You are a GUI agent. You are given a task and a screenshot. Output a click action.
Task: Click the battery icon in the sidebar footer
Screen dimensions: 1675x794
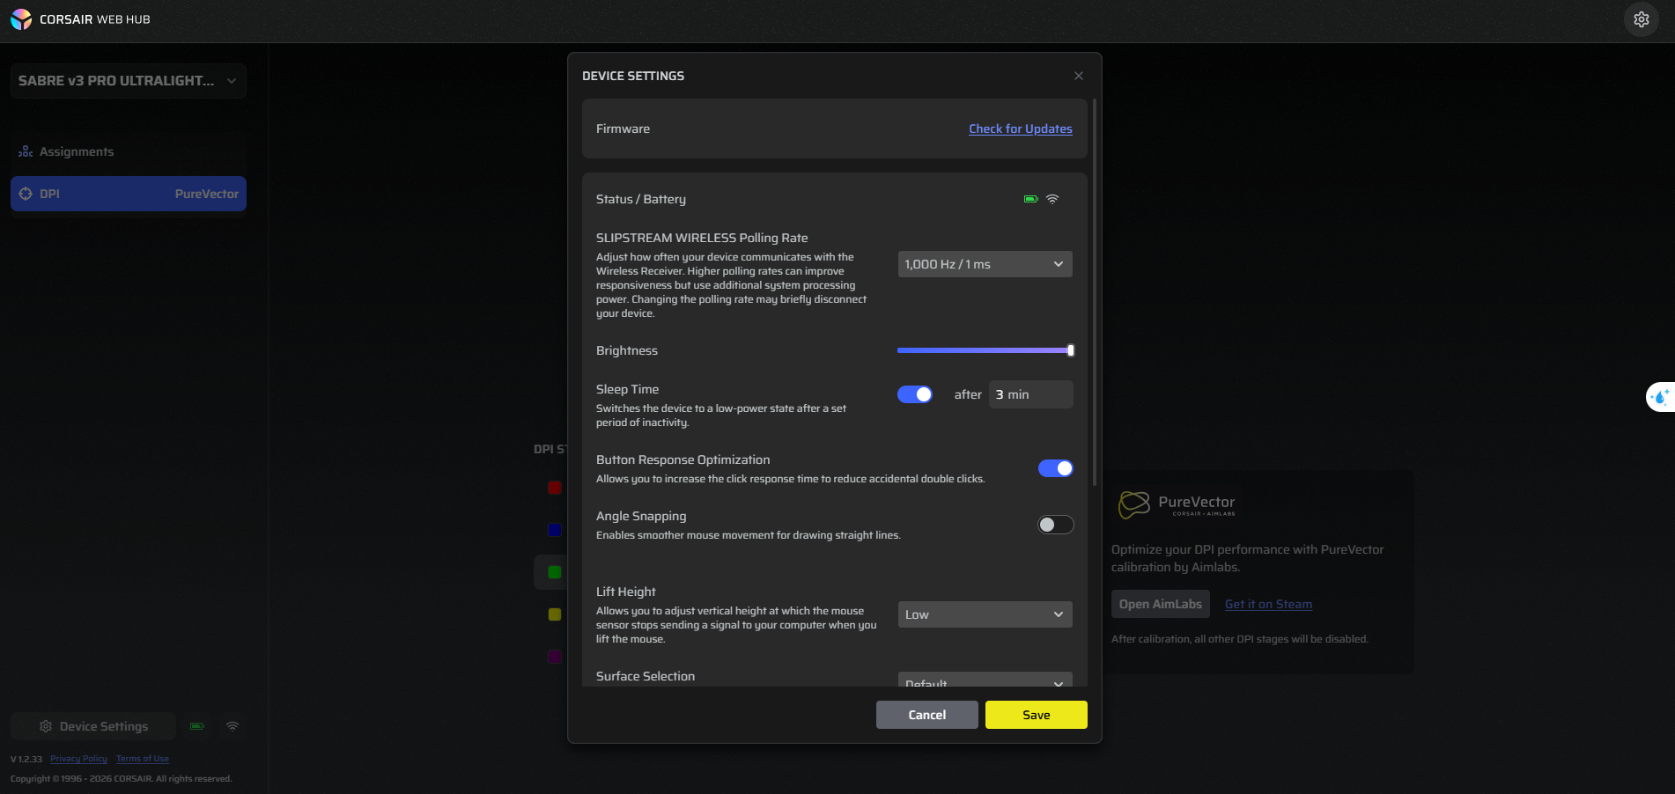pos(197,726)
